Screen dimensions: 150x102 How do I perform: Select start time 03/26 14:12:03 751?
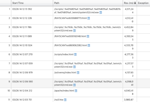tap(22, 100)
